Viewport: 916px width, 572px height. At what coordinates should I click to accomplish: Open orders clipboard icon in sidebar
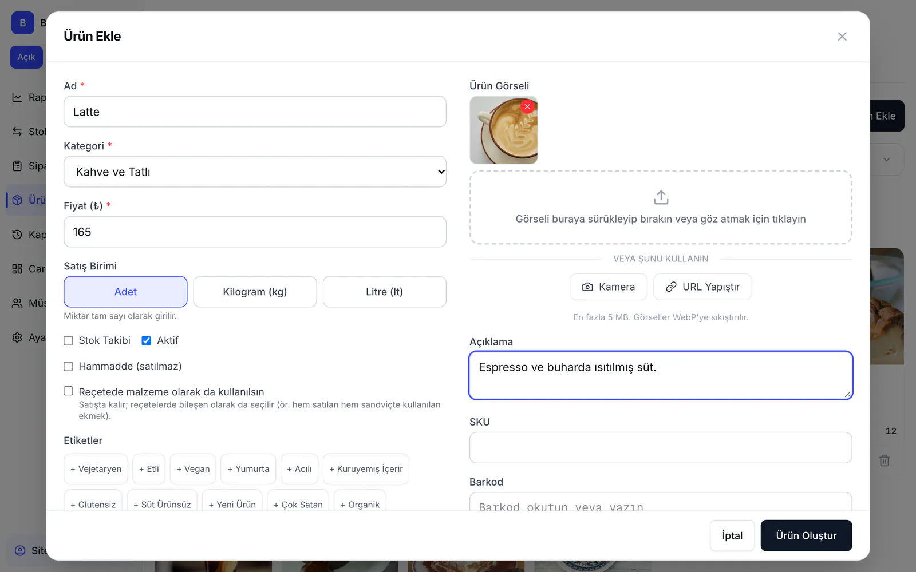(17, 166)
